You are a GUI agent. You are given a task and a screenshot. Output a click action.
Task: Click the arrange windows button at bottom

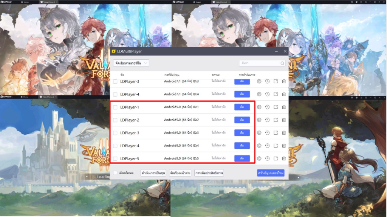click(180, 173)
